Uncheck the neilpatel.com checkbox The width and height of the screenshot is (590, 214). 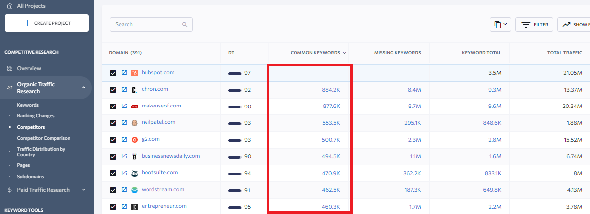113,123
